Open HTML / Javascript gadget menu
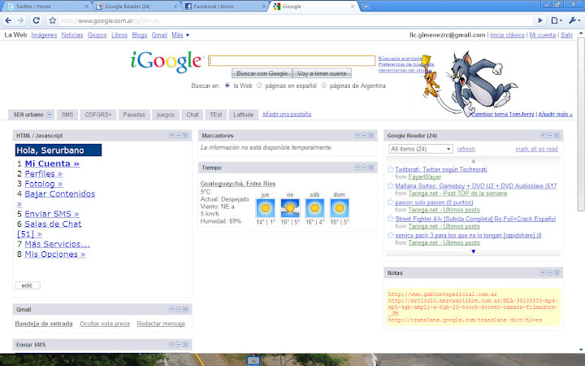Image resolution: width=585 pixels, height=366 pixels. [x=171, y=136]
